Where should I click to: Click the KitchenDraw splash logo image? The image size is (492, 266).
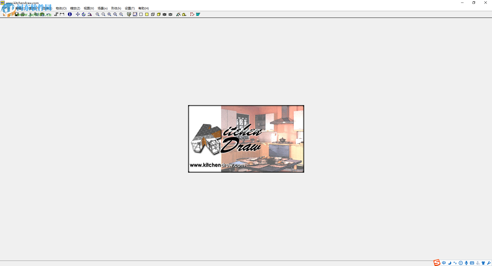(246, 139)
